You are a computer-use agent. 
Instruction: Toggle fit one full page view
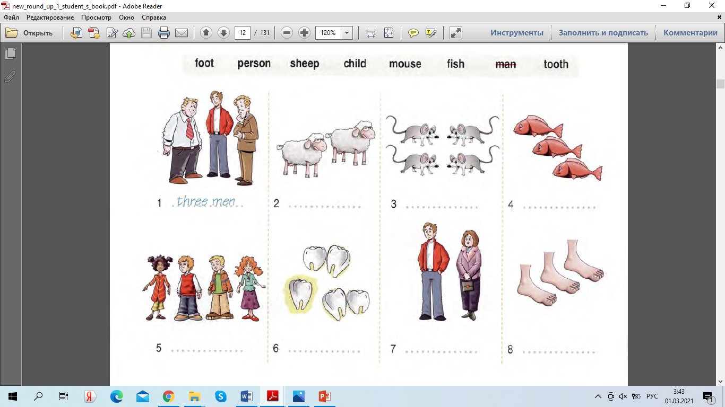[389, 33]
